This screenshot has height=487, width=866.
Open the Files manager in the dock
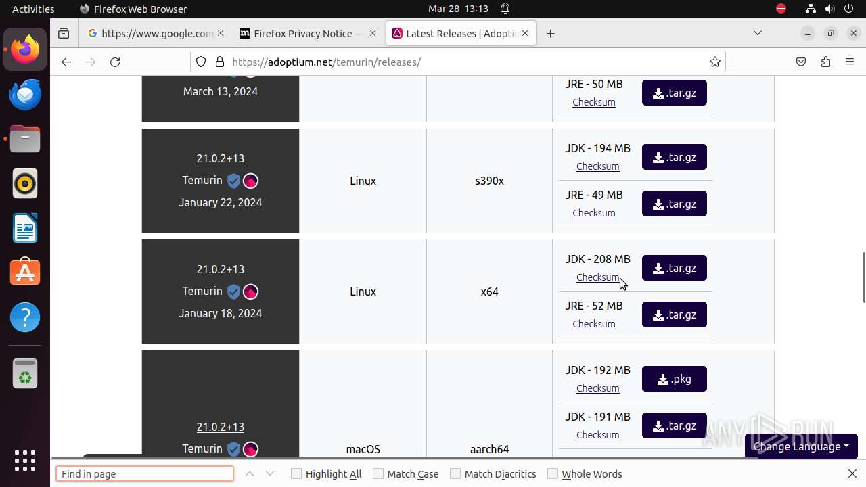pyautogui.click(x=25, y=139)
